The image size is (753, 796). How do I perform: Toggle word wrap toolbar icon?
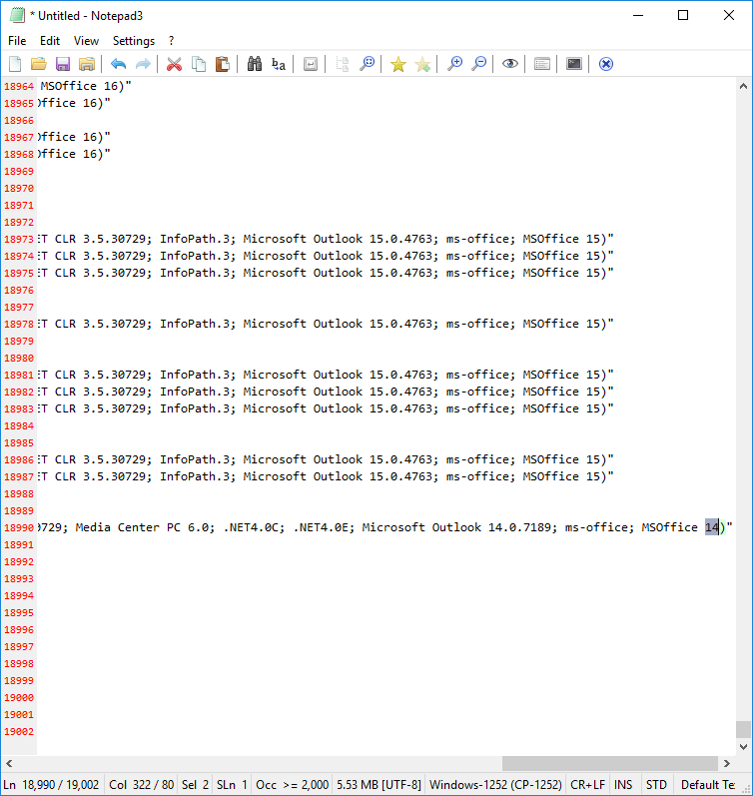pos(311,64)
